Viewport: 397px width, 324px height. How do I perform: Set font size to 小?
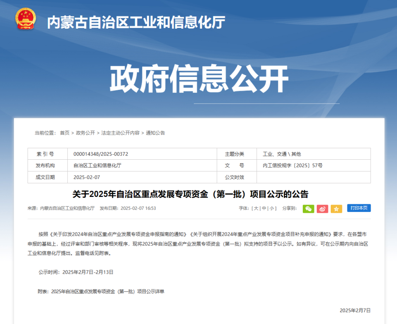[272, 209]
